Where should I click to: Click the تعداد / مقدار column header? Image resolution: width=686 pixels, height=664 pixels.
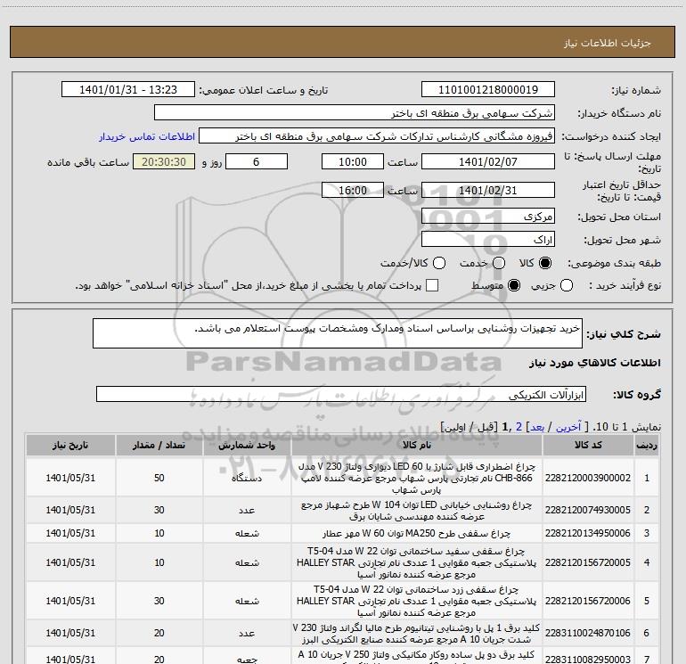[159, 445]
